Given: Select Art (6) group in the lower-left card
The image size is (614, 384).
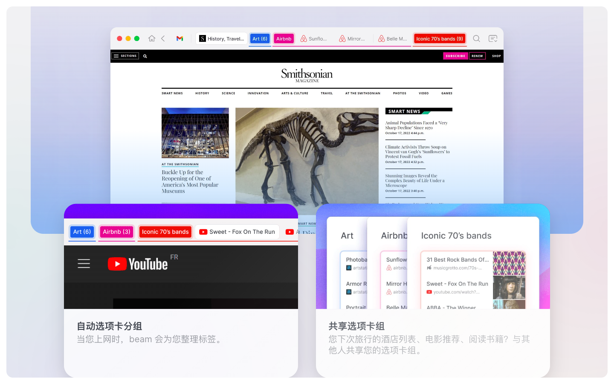Looking at the screenshot, I should tap(82, 232).
